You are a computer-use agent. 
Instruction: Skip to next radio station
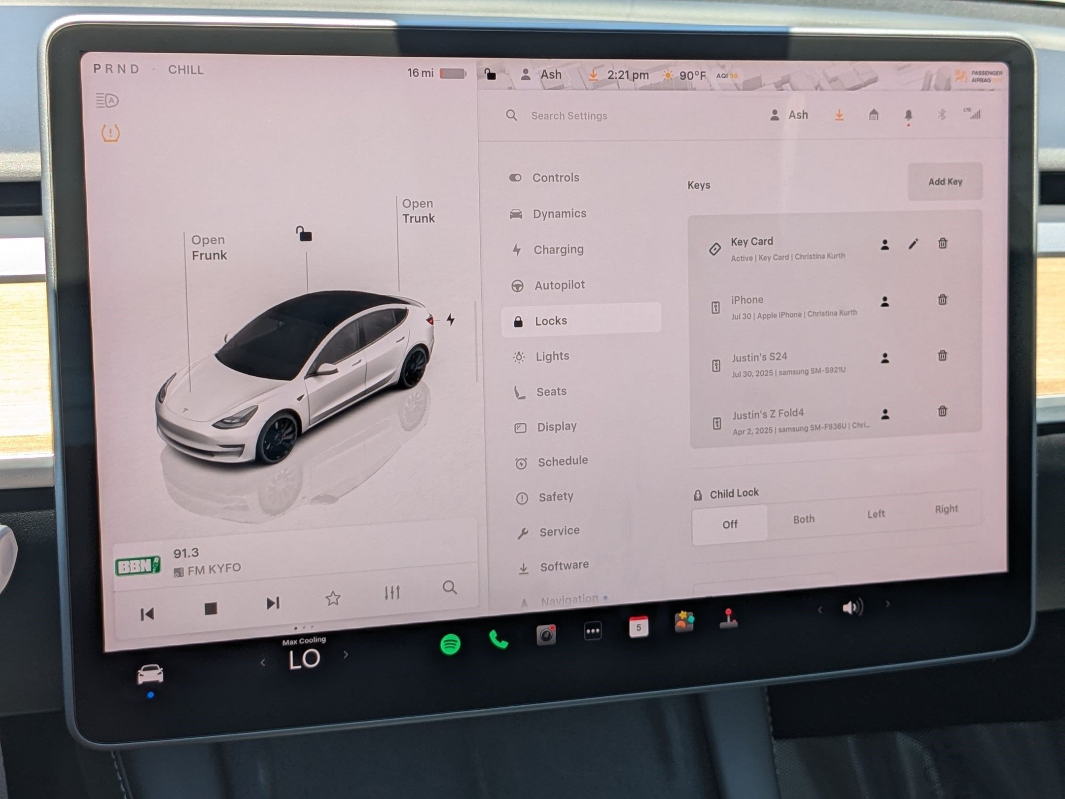point(273,603)
